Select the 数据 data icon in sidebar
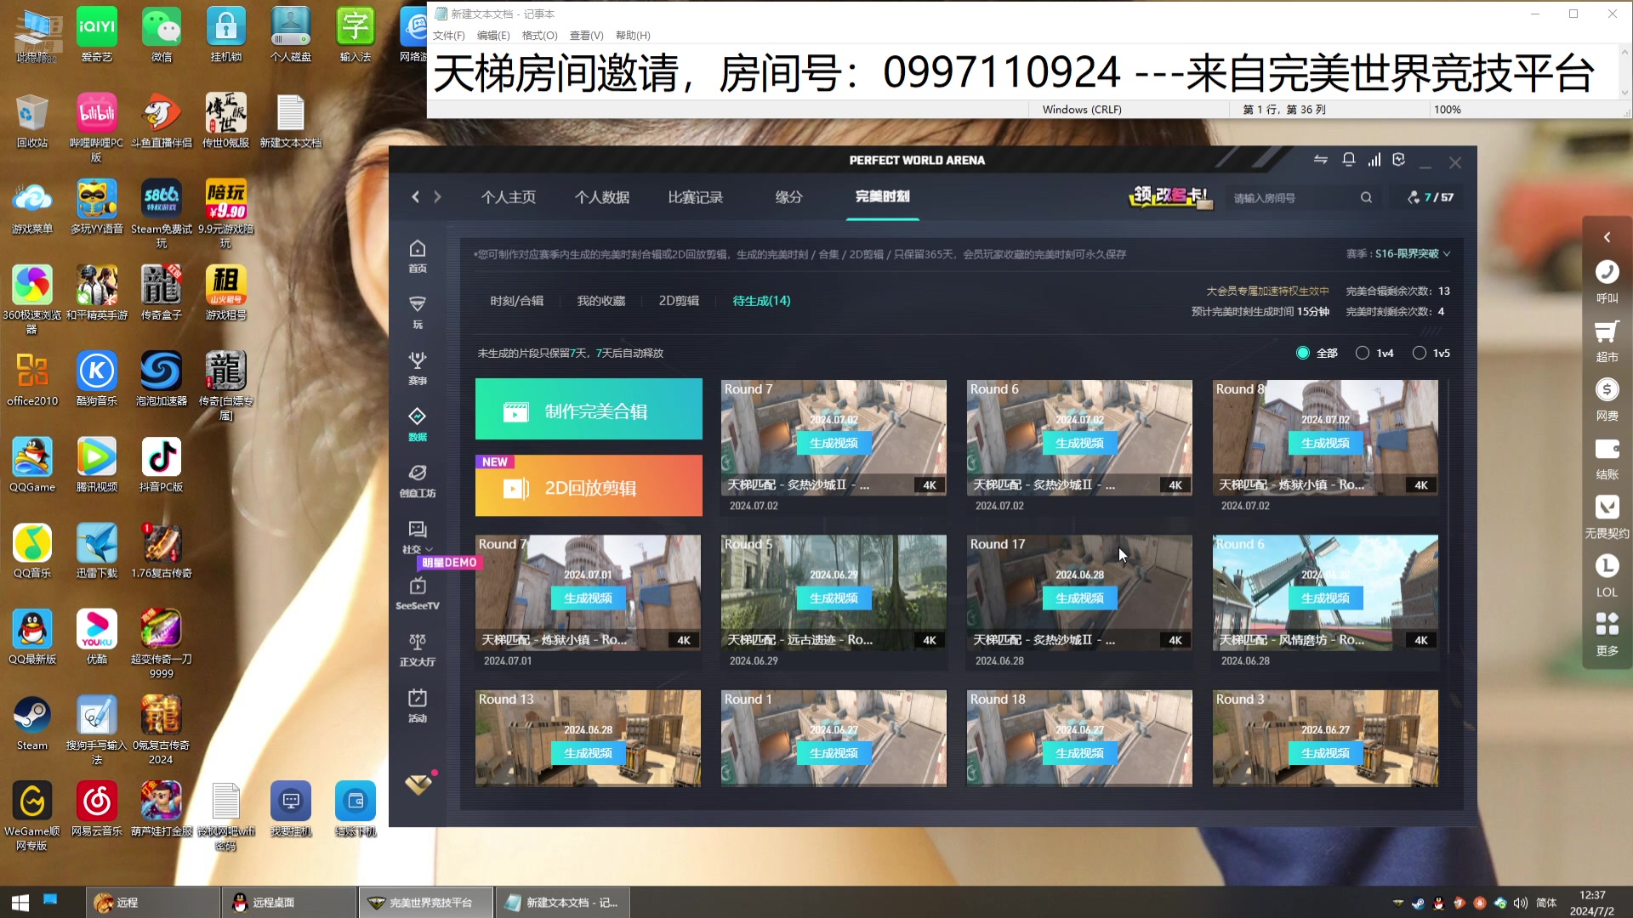This screenshot has width=1633, height=918. coord(417,424)
